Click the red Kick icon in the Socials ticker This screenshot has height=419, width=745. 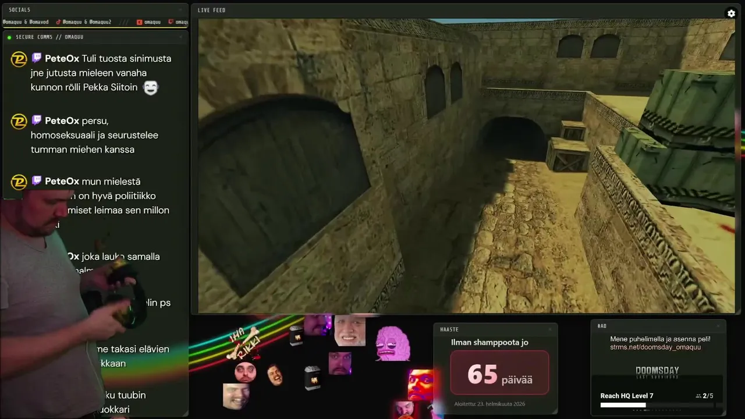point(139,22)
